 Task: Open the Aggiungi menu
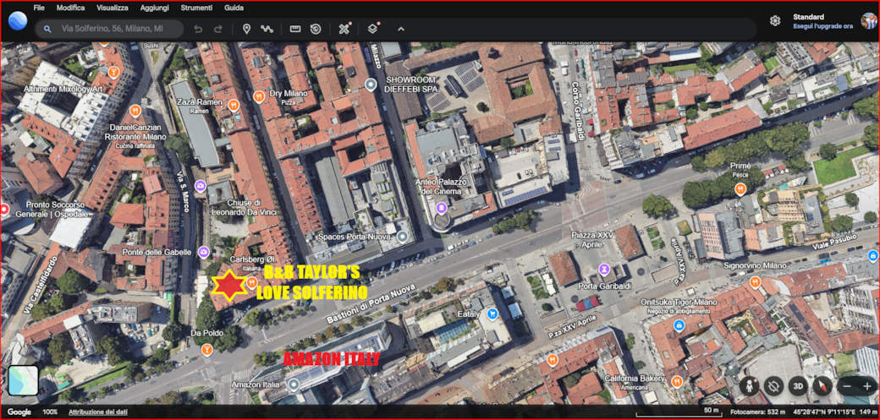pos(154,8)
